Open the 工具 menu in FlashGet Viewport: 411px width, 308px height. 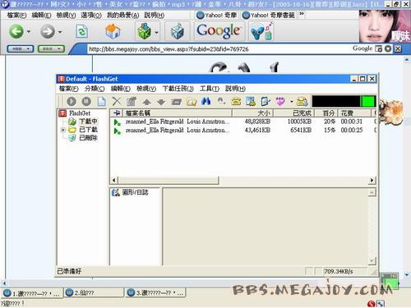click(x=210, y=89)
